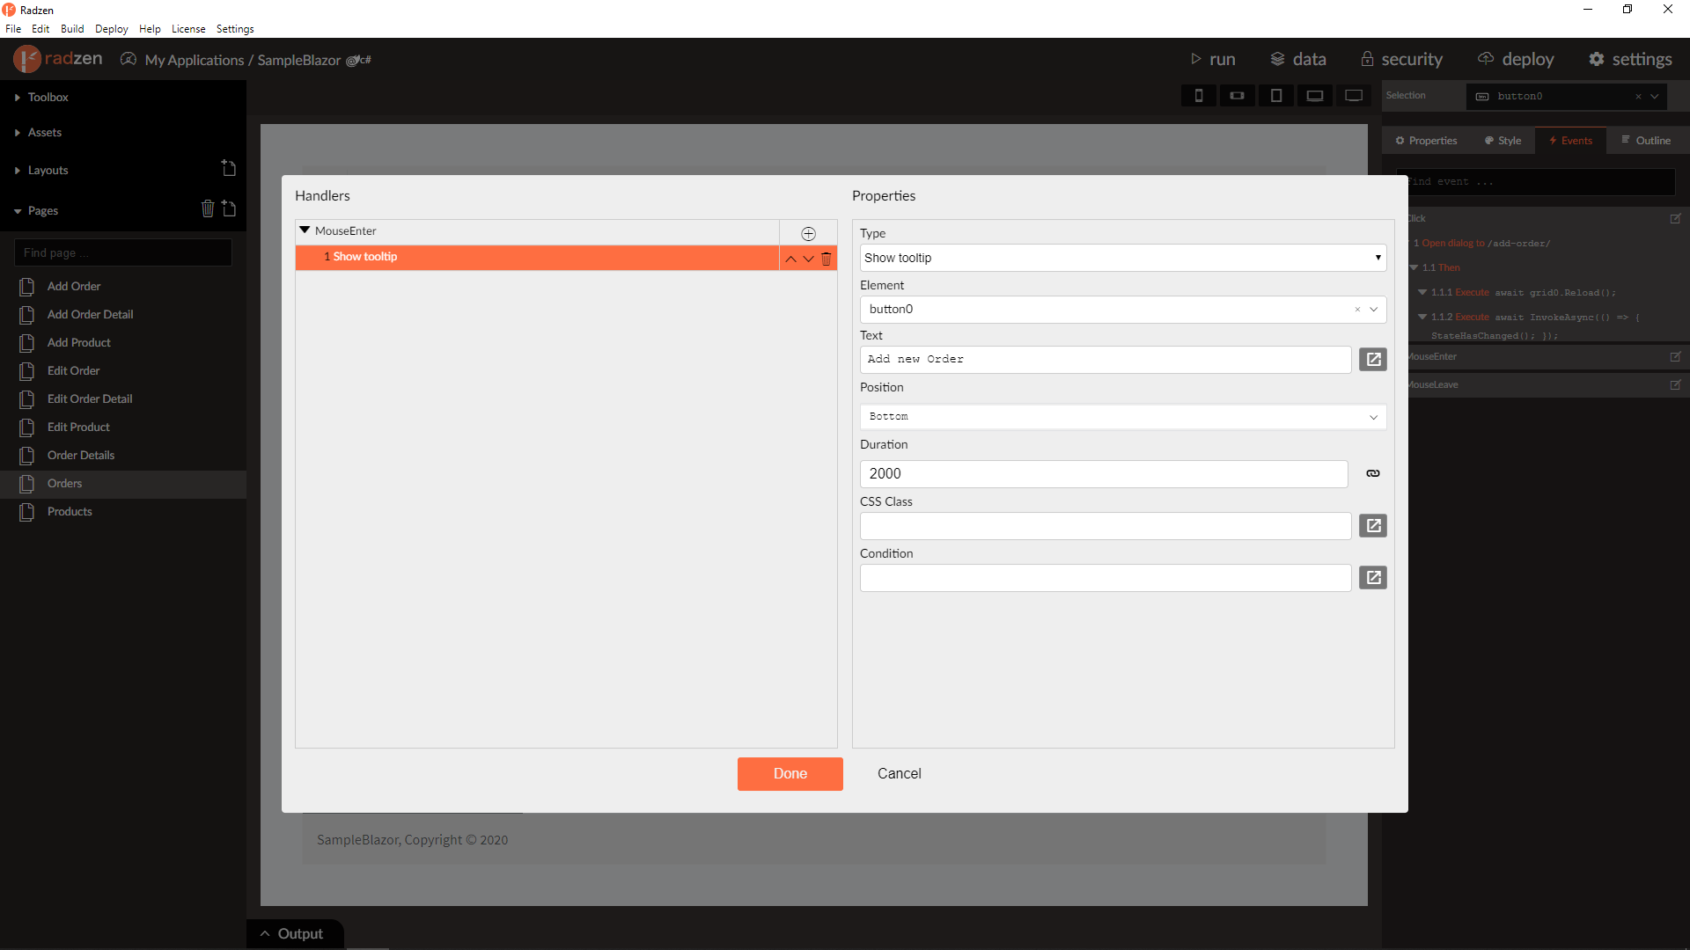The height and width of the screenshot is (950, 1690).
Task: Clear the button0 Element selection
Action: point(1357,310)
